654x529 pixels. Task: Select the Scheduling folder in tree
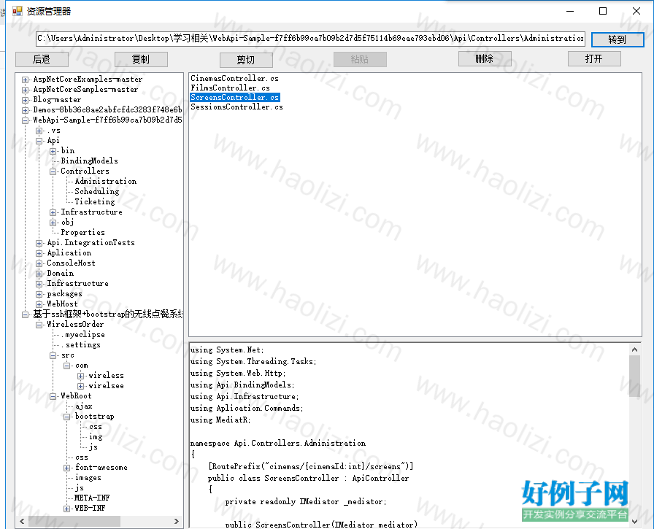[97, 191]
